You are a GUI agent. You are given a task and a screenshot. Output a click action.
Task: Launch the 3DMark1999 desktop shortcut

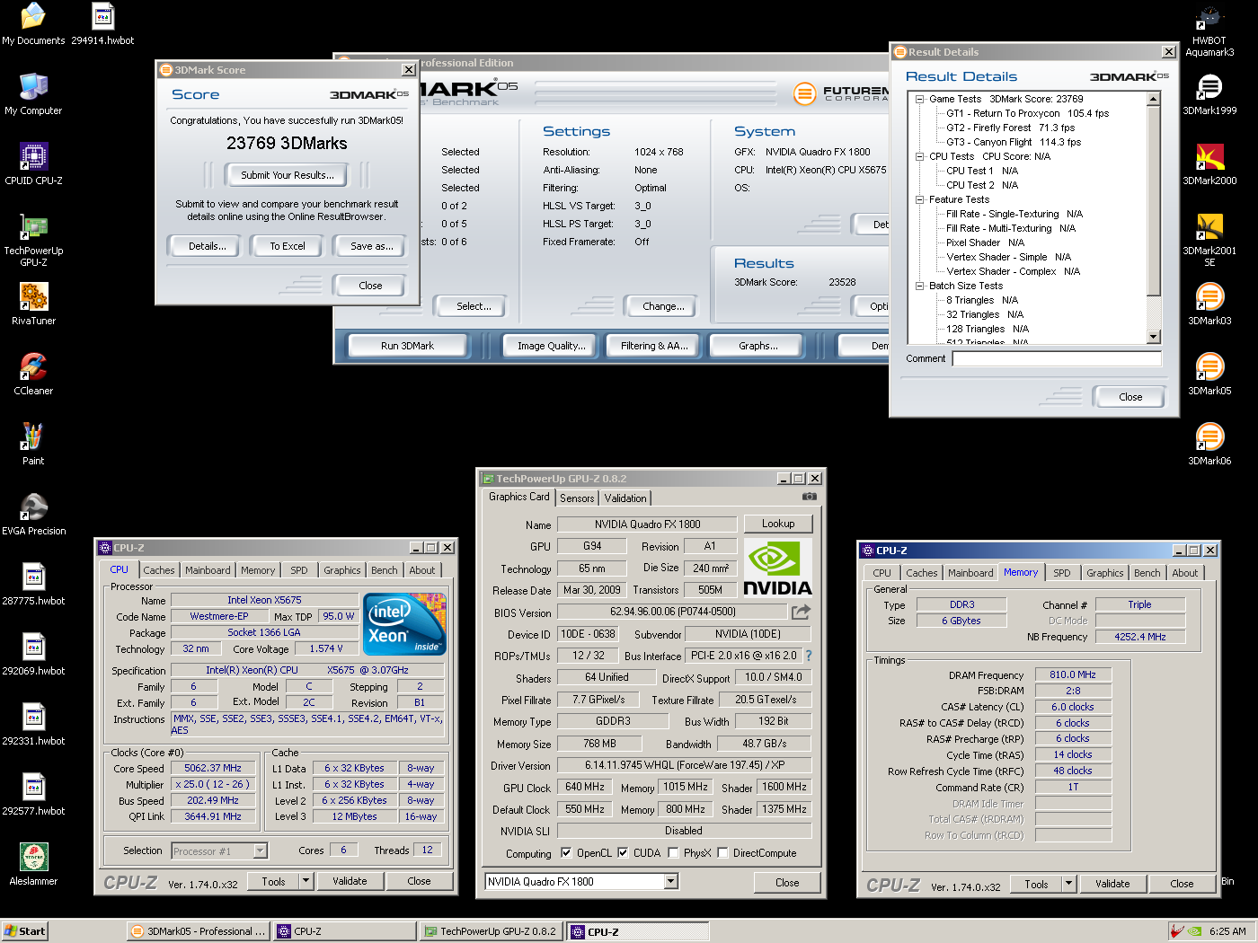click(1209, 94)
